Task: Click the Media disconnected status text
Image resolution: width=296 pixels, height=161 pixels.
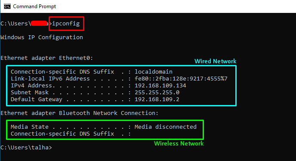Action: (x=165, y=127)
